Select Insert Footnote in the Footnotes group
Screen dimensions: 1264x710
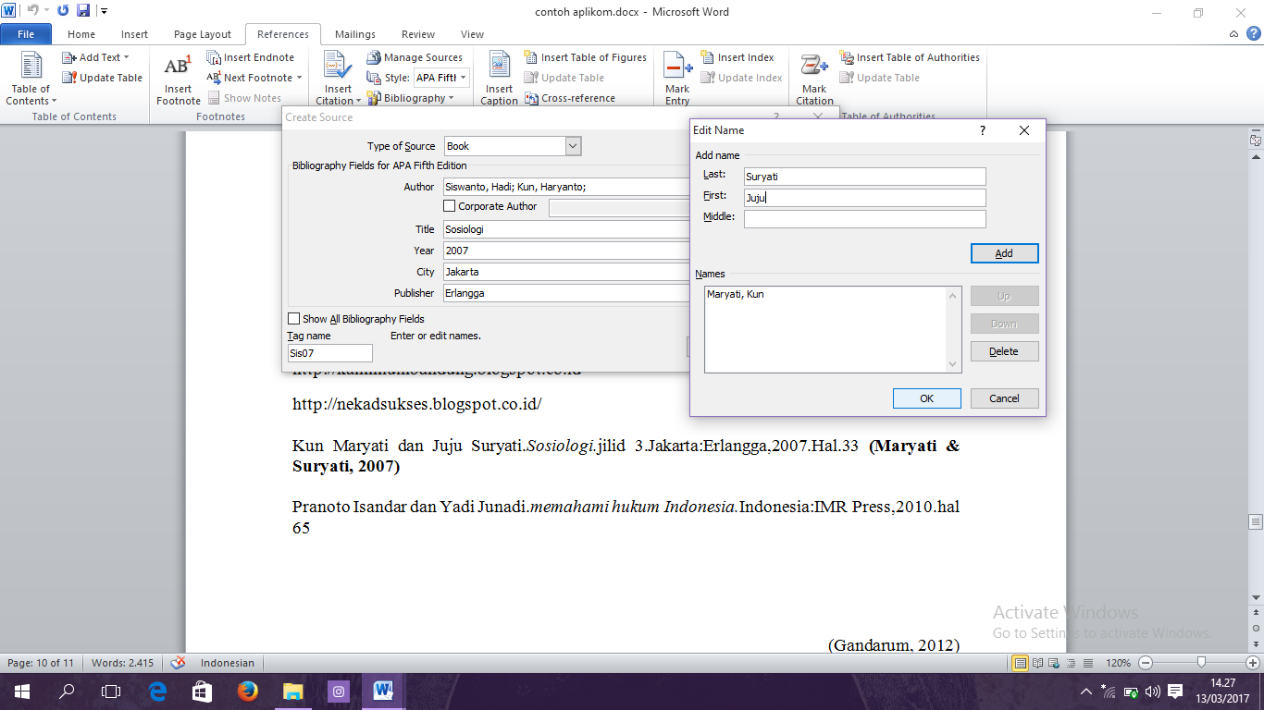pyautogui.click(x=177, y=79)
